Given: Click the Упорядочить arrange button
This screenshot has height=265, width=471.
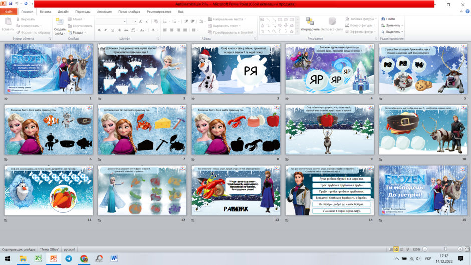Looking at the screenshot, I should [310, 24].
